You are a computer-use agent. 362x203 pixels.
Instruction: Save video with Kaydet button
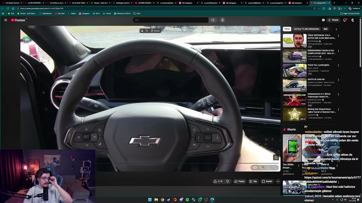click(x=267, y=181)
